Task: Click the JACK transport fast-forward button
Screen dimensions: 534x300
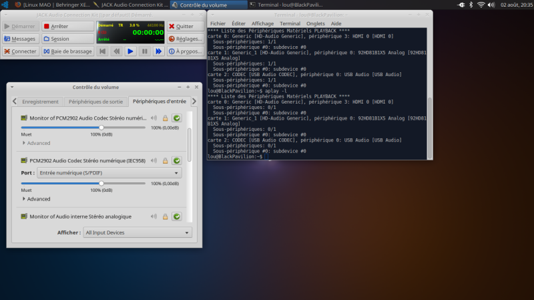Action: [x=158, y=51]
